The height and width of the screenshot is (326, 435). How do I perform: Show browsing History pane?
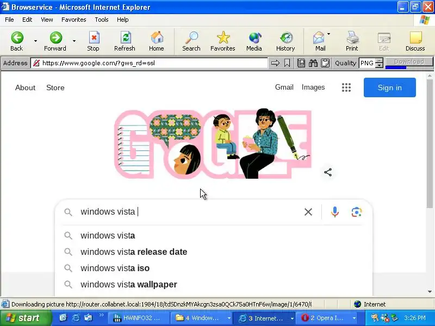[285, 41]
